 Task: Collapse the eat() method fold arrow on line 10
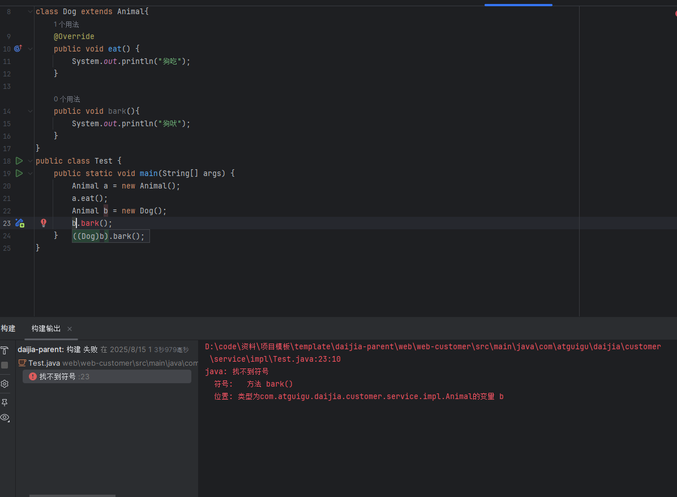[x=30, y=49]
